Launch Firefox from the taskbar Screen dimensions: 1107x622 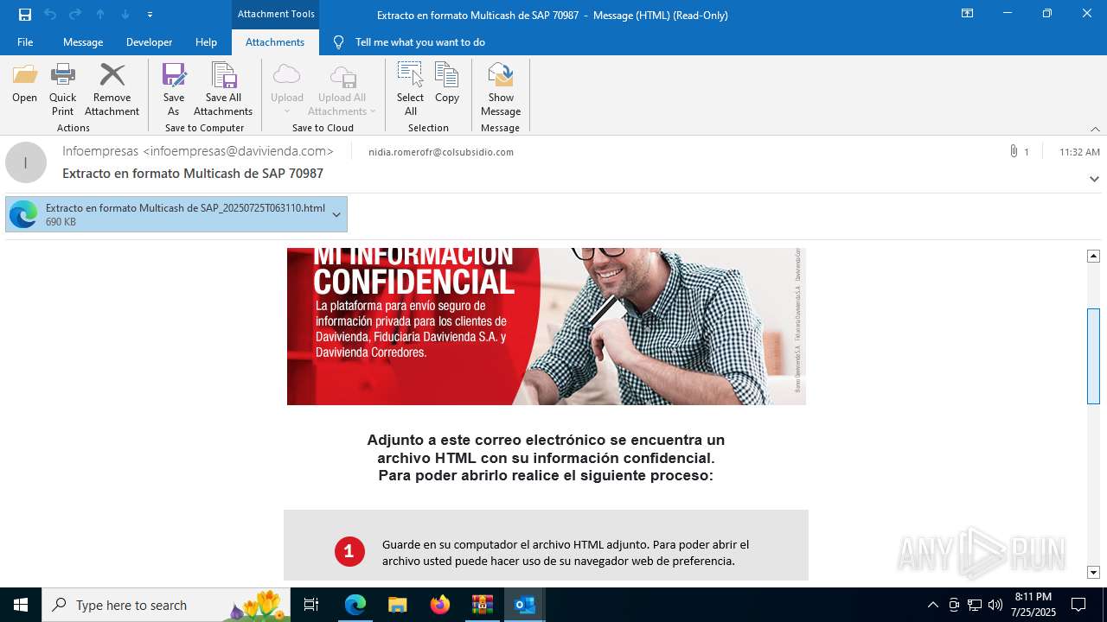440,605
